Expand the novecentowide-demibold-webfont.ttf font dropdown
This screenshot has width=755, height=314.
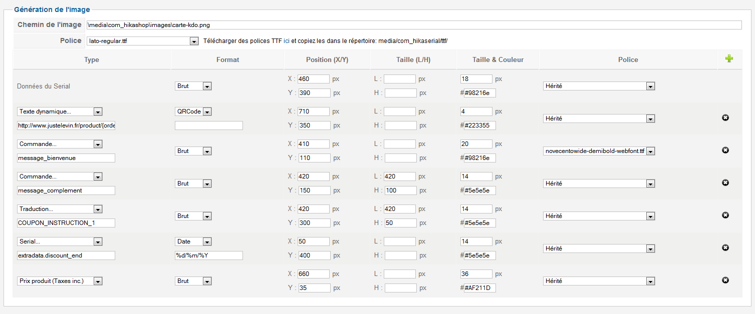pos(650,151)
